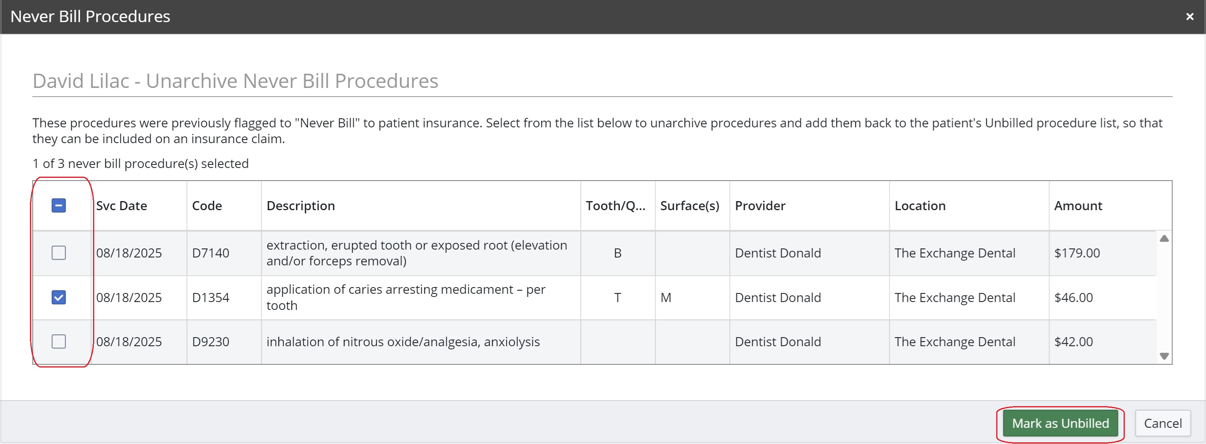
Task: Close the Never Bill Procedures dialog
Action: point(1189,17)
